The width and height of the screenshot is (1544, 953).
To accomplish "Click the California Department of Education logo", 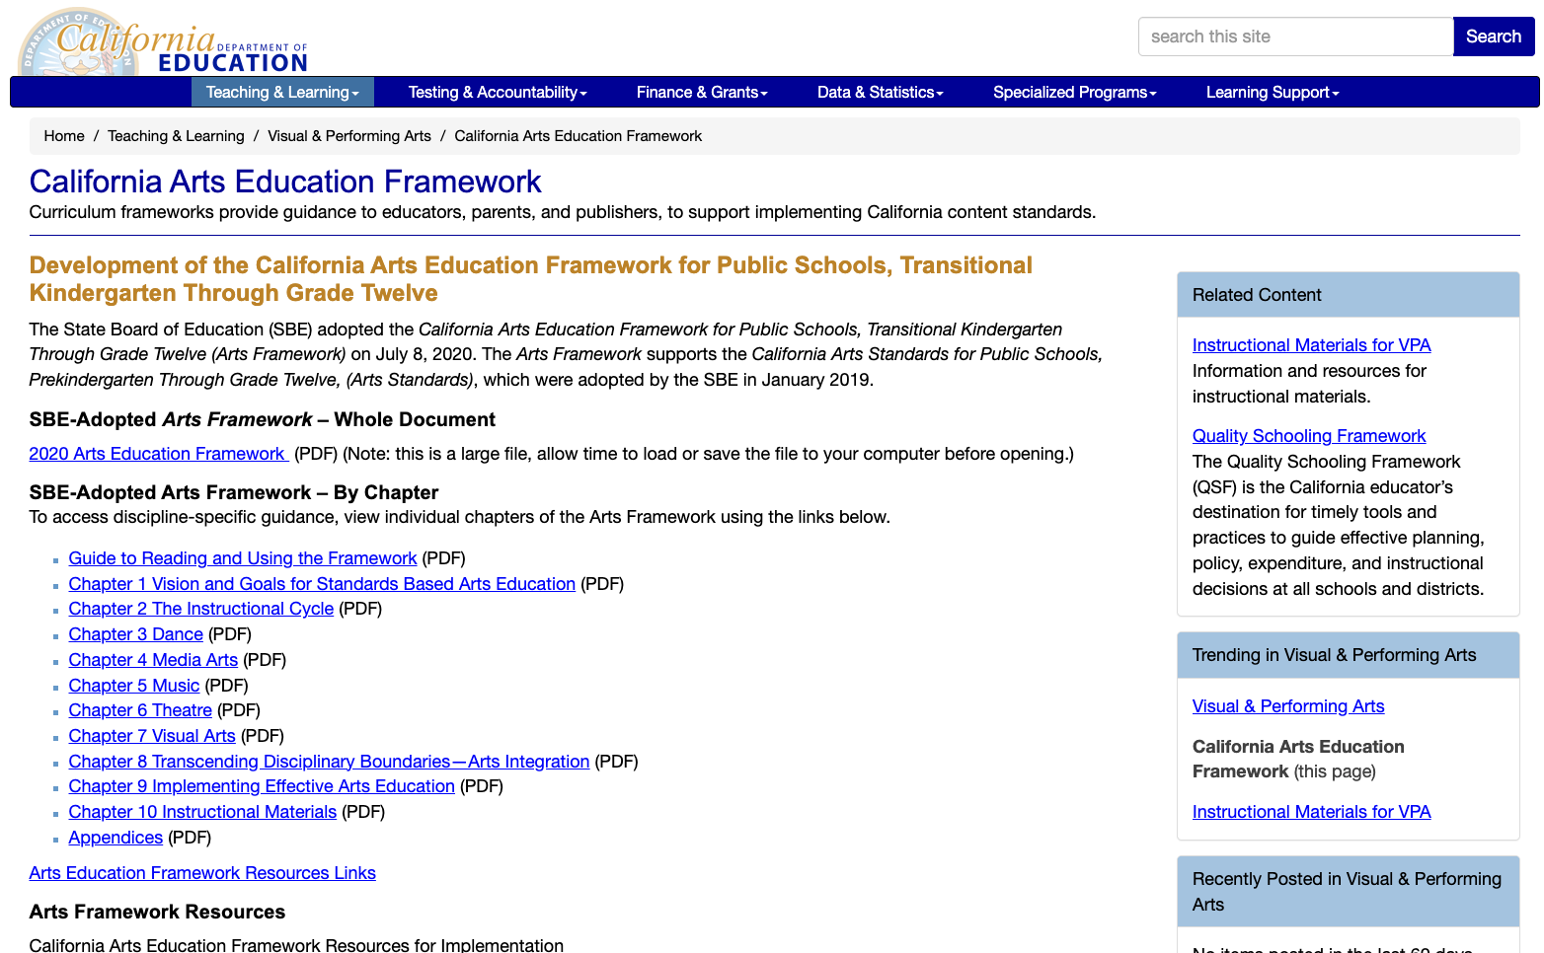I will pos(164,41).
